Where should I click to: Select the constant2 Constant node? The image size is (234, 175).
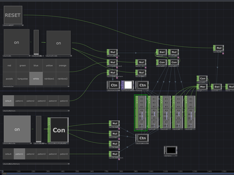pyautogui.click(x=162, y=62)
